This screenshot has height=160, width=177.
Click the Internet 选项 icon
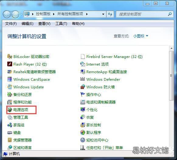[x=83, y=64]
